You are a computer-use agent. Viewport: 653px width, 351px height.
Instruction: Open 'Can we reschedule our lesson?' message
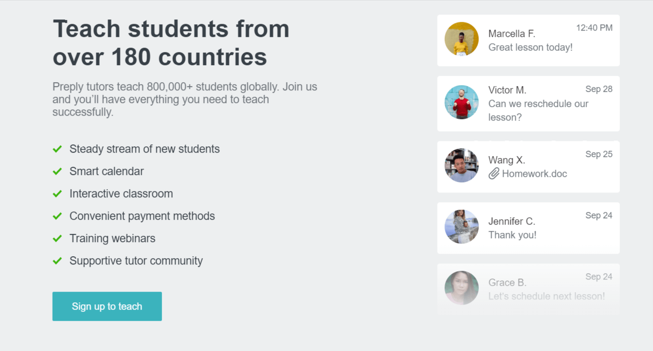coord(538,110)
